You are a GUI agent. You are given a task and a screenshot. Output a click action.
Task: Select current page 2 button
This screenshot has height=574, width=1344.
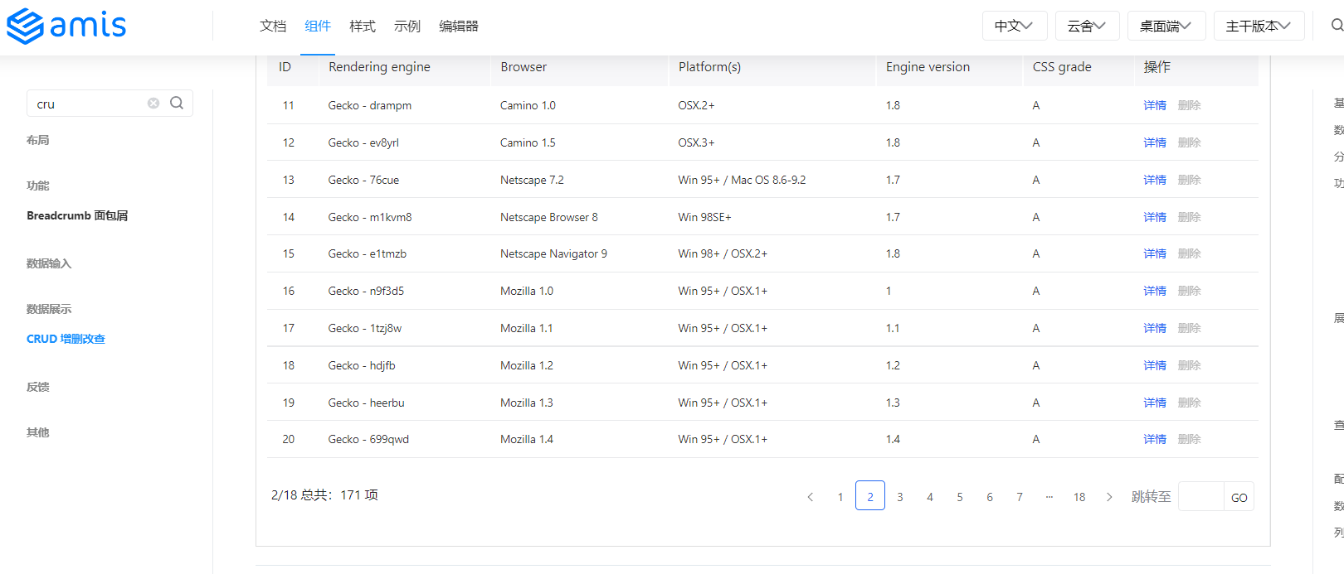[870, 496]
